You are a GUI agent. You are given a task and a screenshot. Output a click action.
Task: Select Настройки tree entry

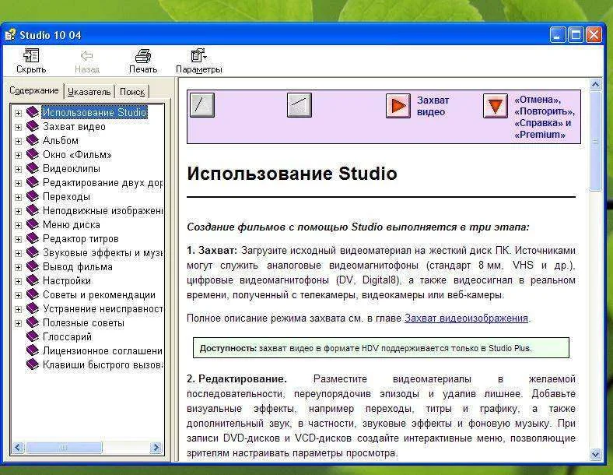pyautogui.click(x=67, y=280)
